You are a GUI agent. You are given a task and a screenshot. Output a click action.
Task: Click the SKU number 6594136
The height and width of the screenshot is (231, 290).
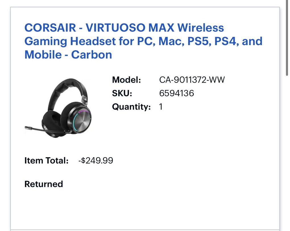click(177, 93)
